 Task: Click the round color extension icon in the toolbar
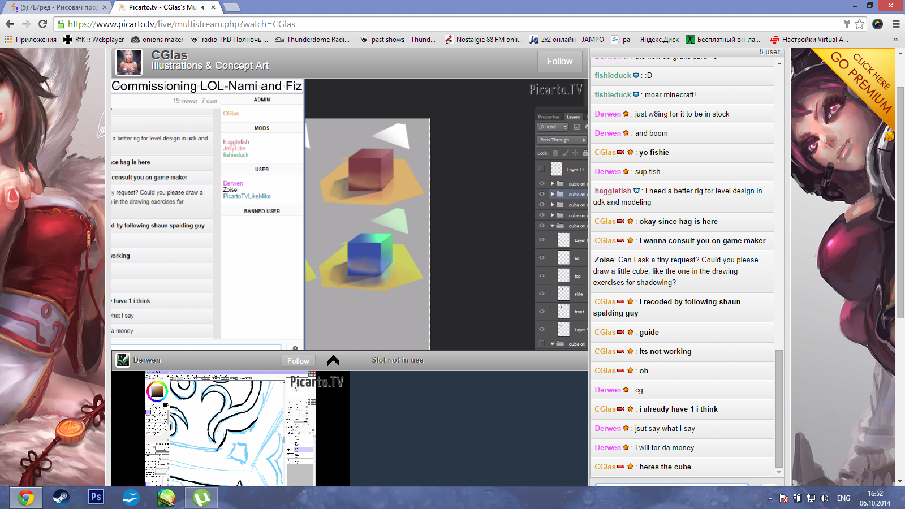pyautogui.click(x=878, y=24)
